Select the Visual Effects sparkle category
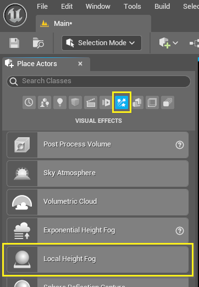The image size is (199, 287). (121, 102)
